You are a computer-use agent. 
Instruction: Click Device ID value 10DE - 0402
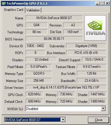[x=35, y=46]
